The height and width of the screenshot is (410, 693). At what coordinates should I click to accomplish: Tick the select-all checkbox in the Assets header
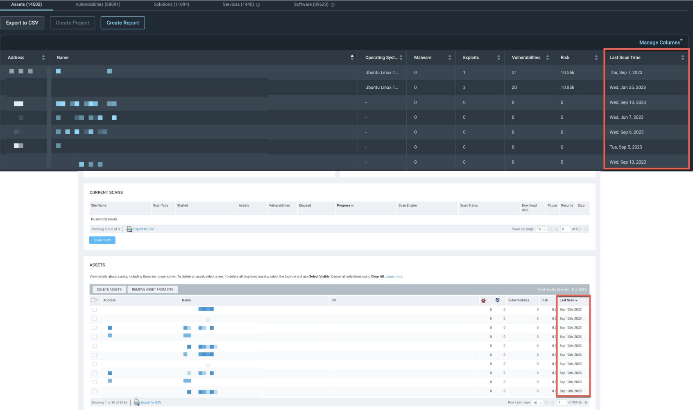93,300
